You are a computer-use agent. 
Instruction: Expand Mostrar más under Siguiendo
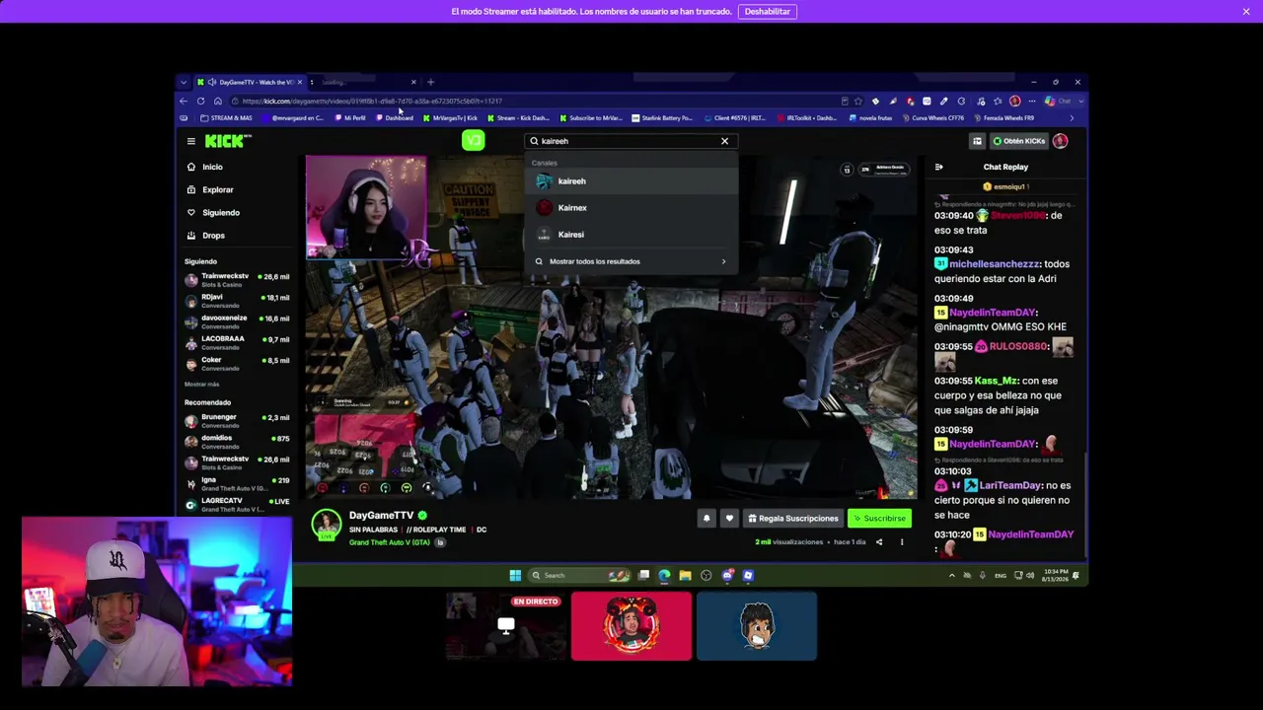click(x=202, y=384)
